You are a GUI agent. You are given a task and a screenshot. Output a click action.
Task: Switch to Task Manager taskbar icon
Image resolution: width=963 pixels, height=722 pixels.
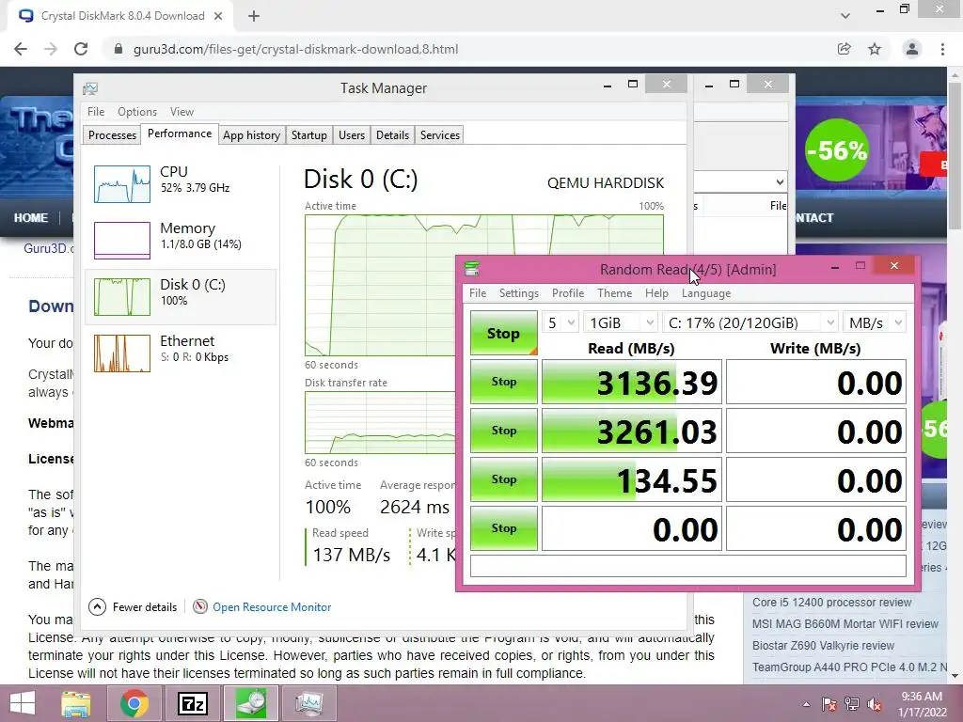(308, 703)
